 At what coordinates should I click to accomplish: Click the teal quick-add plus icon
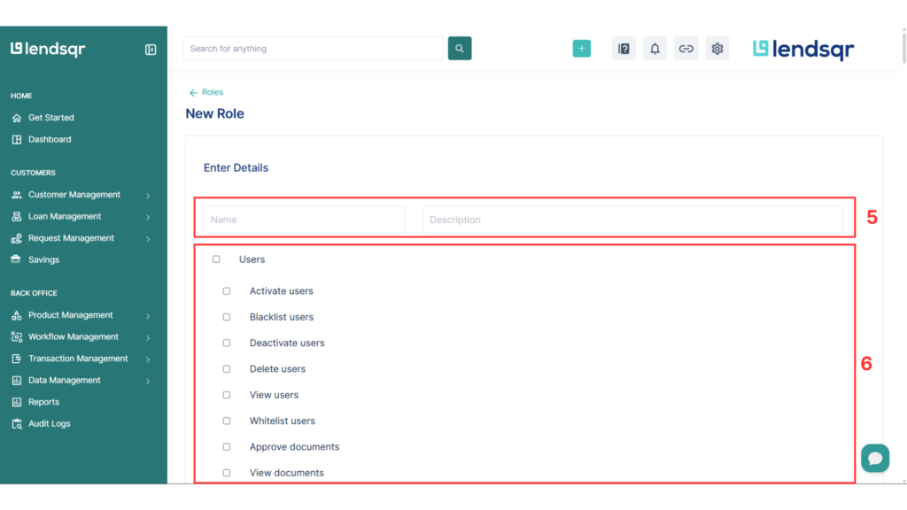tap(582, 48)
